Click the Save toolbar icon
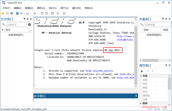The image size is (172, 111). [7, 13]
